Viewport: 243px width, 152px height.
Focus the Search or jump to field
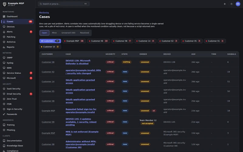(64, 4)
